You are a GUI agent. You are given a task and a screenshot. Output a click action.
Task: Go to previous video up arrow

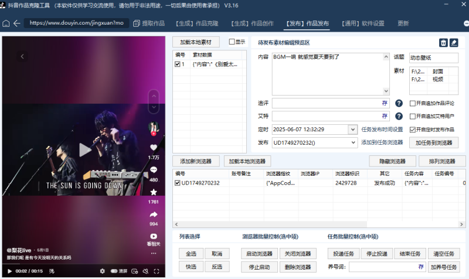click(154, 96)
